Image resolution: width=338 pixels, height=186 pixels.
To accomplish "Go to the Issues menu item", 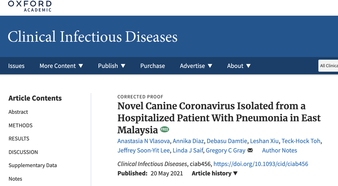I will coord(16,66).
